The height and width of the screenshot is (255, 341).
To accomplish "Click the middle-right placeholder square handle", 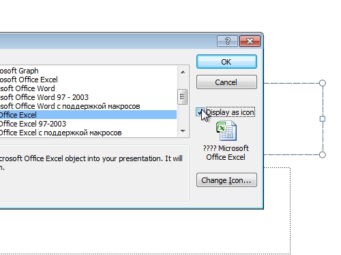I will pos(323,119).
